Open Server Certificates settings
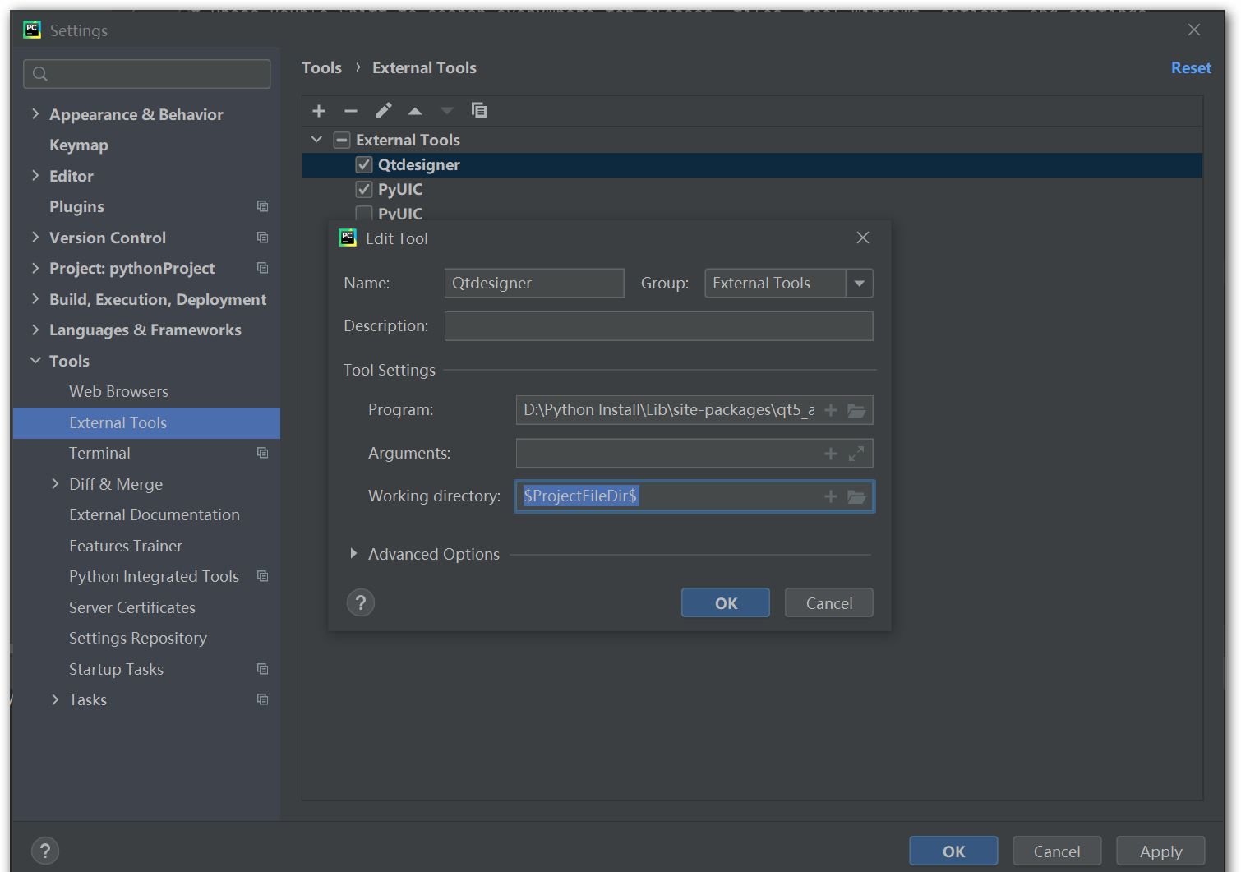Screen dimensions: 1241x872 coord(132,607)
